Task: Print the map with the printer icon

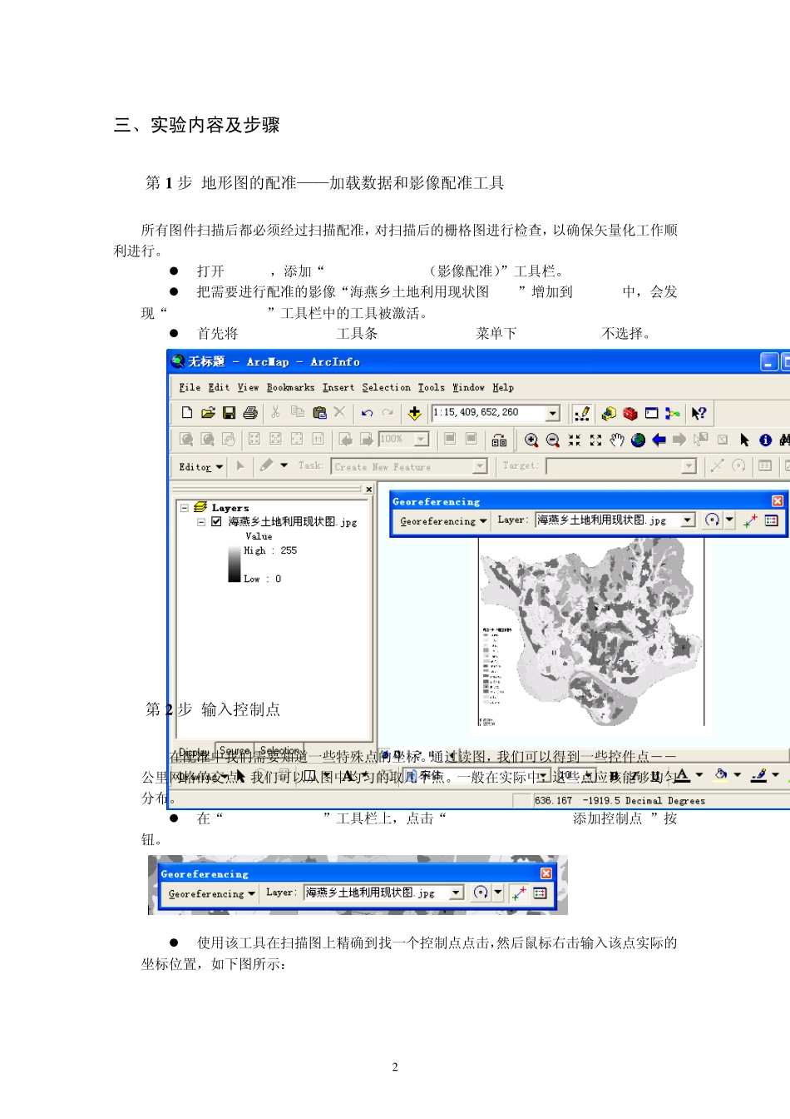Action: click(x=250, y=413)
